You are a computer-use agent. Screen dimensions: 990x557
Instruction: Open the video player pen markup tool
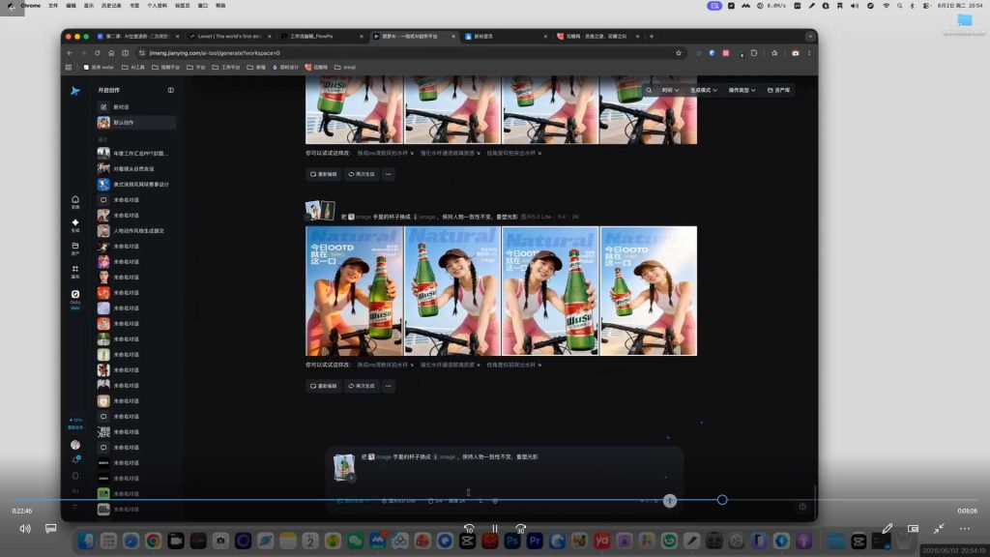pos(888,529)
